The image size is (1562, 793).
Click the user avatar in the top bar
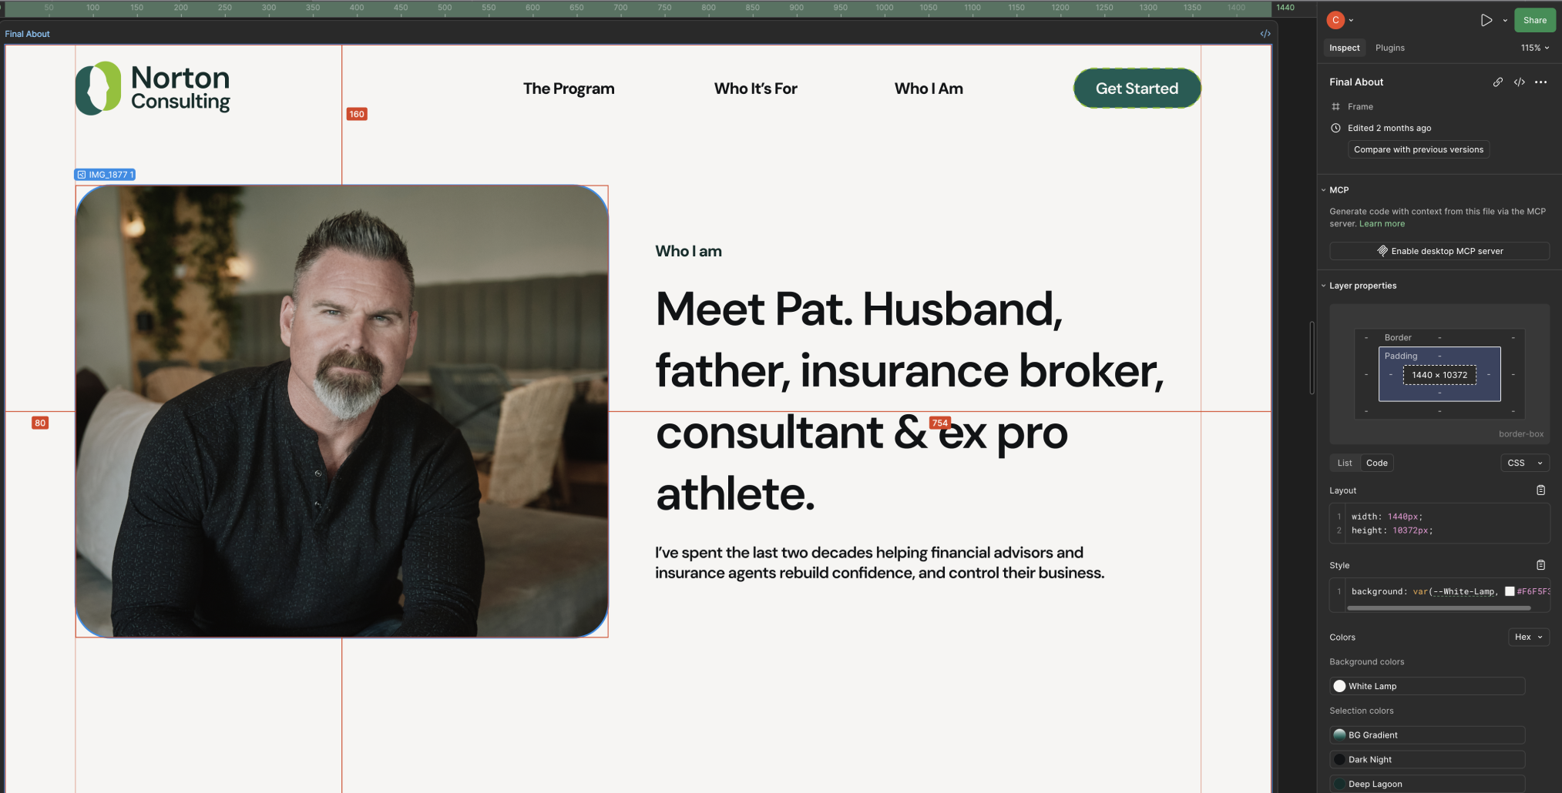pyautogui.click(x=1335, y=21)
